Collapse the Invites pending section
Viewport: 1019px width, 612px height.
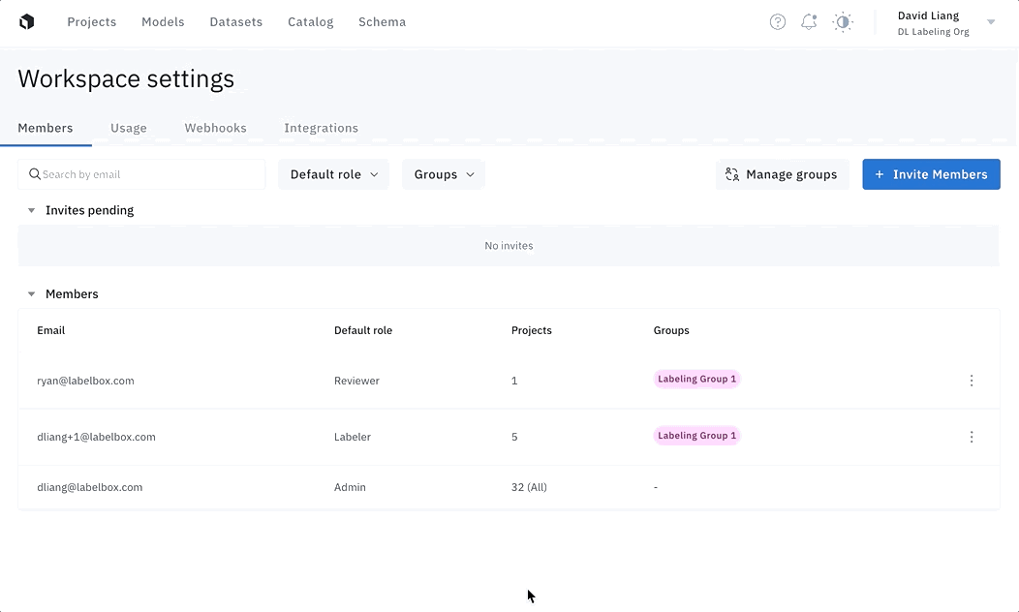pos(31,210)
